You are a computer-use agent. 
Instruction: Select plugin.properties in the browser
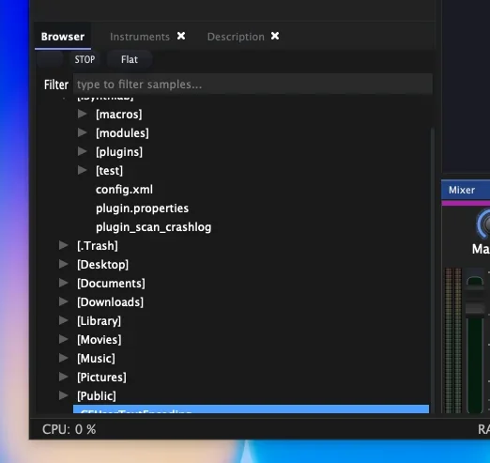[142, 208]
